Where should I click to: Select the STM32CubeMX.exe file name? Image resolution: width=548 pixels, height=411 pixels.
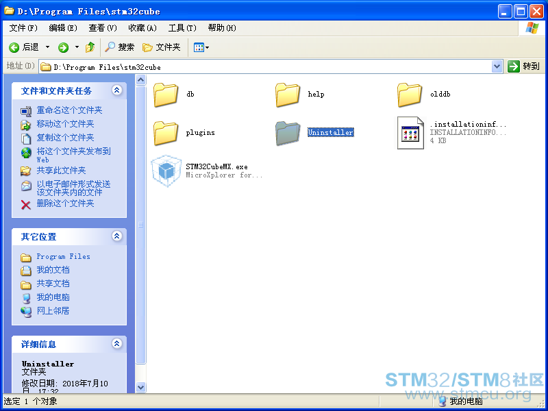point(216,166)
